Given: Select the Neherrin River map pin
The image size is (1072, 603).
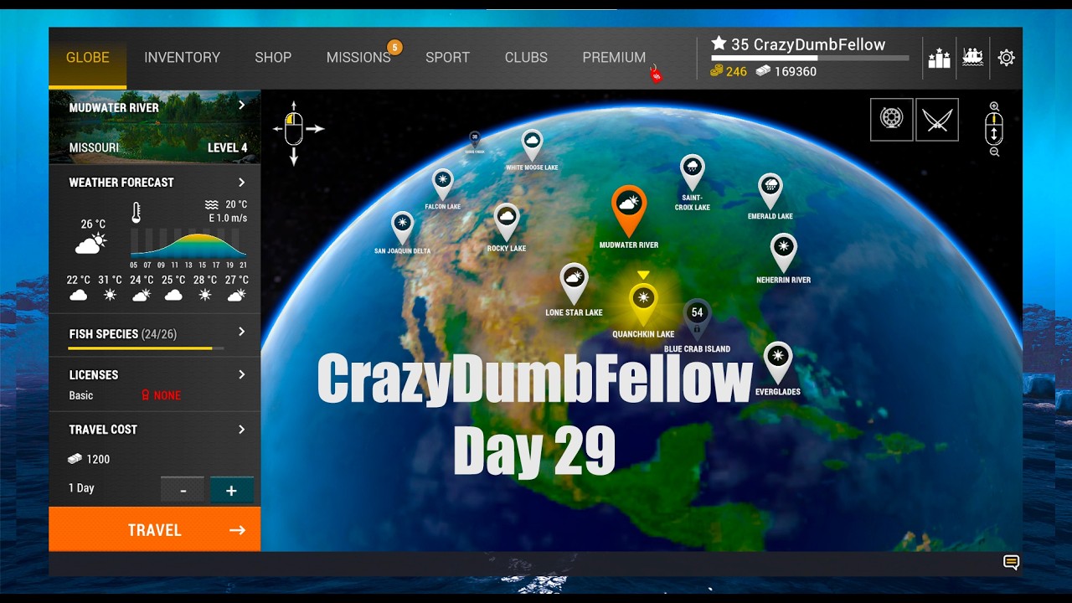Looking at the screenshot, I should tap(783, 252).
